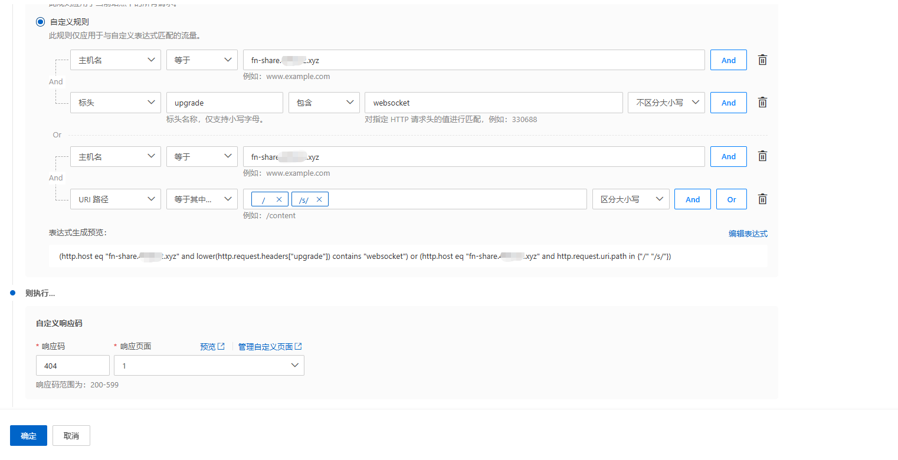Open external icon beside 管理自定义页面
Screen dimensions: 898x460
(299, 347)
